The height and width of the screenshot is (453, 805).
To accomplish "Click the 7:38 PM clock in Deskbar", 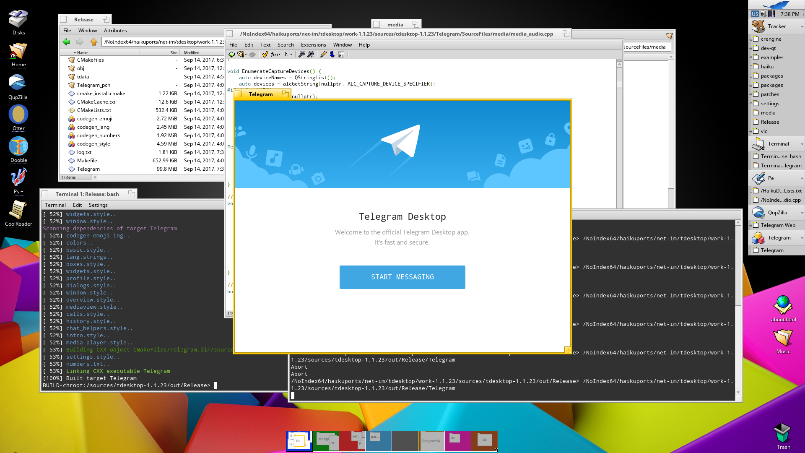I will coord(790,14).
